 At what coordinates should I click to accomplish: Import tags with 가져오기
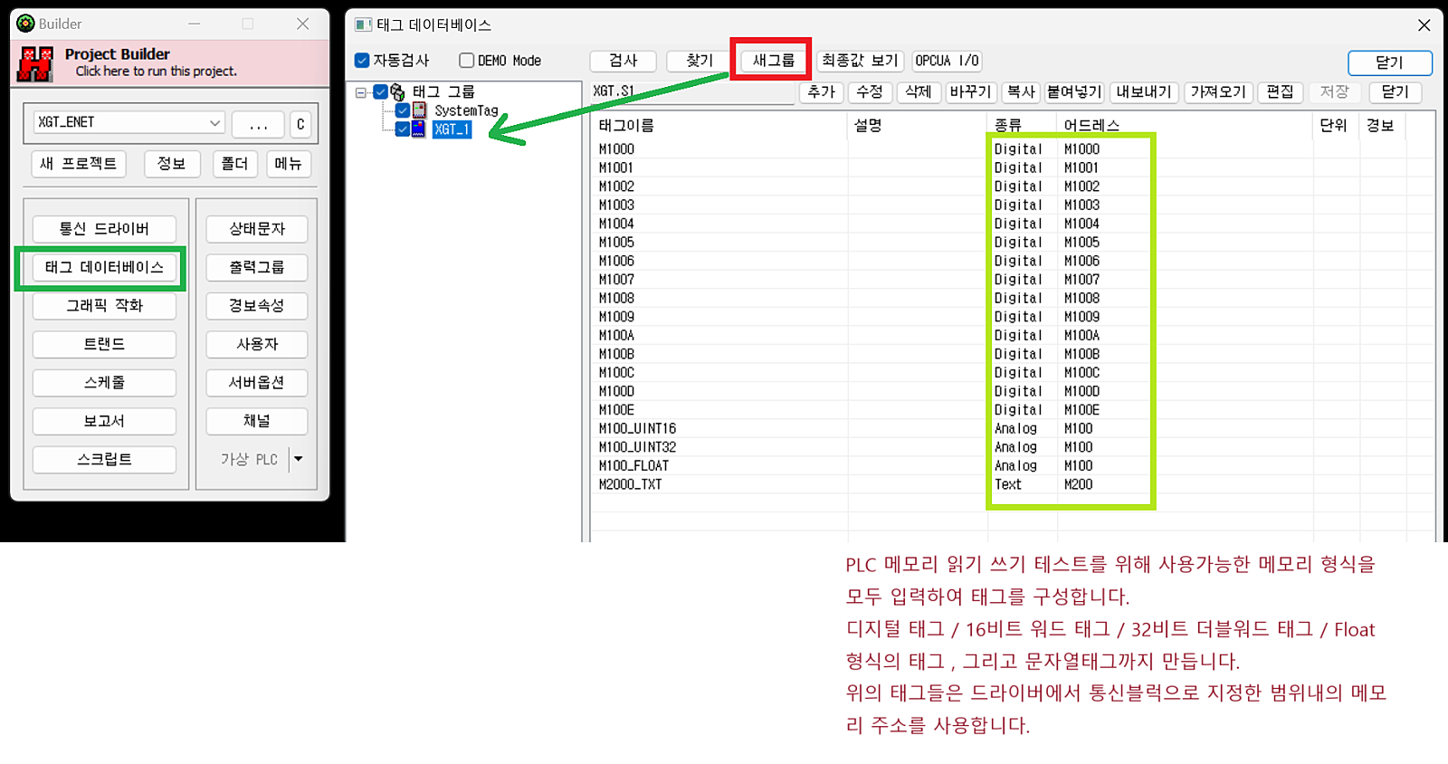coord(1218,92)
